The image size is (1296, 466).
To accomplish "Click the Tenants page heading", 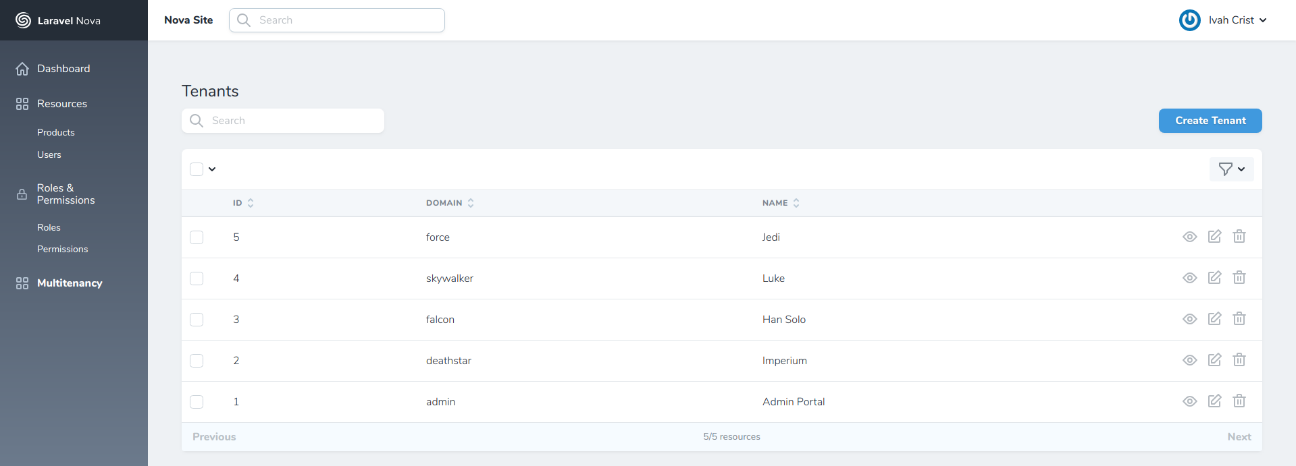I will pos(210,91).
